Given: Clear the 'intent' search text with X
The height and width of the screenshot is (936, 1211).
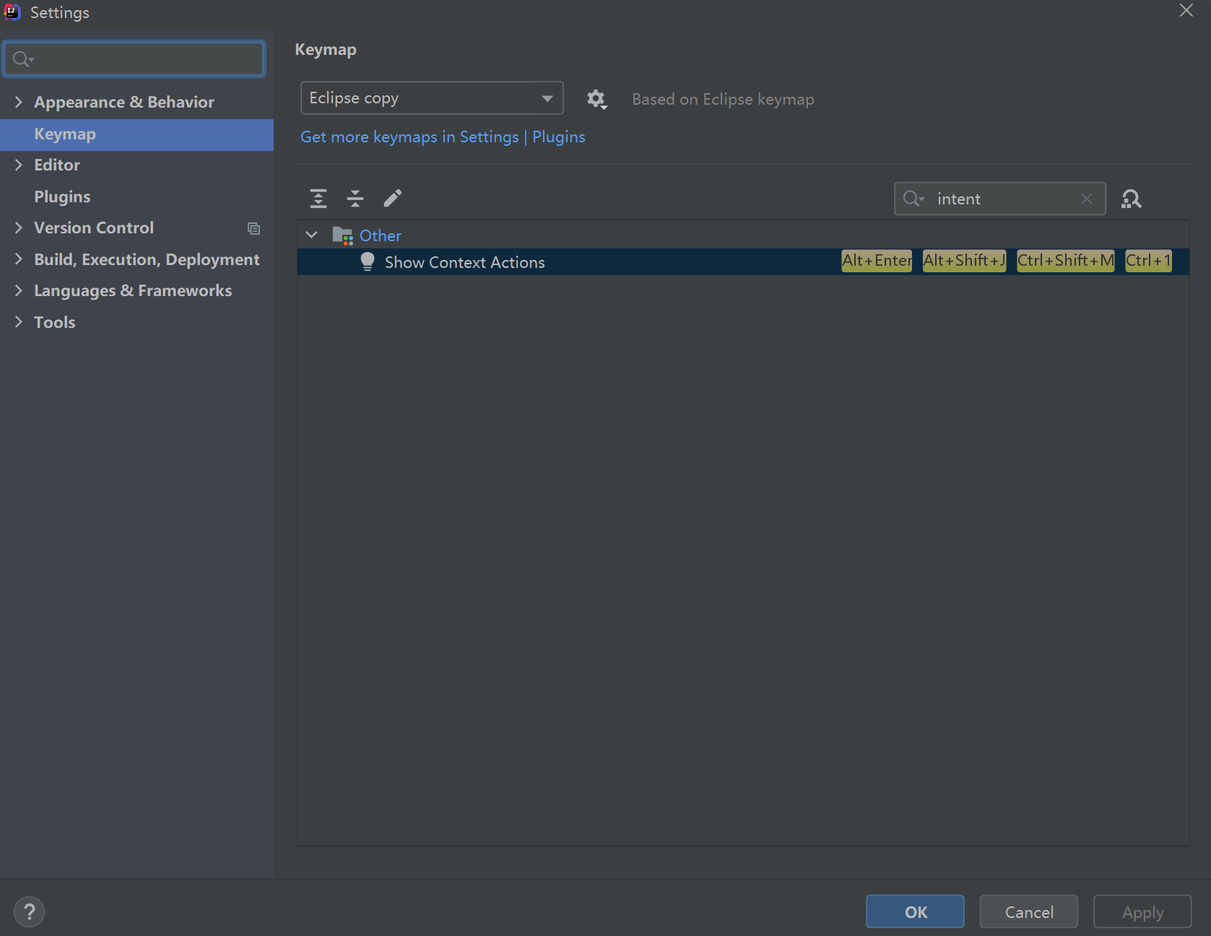Looking at the screenshot, I should [x=1086, y=199].
